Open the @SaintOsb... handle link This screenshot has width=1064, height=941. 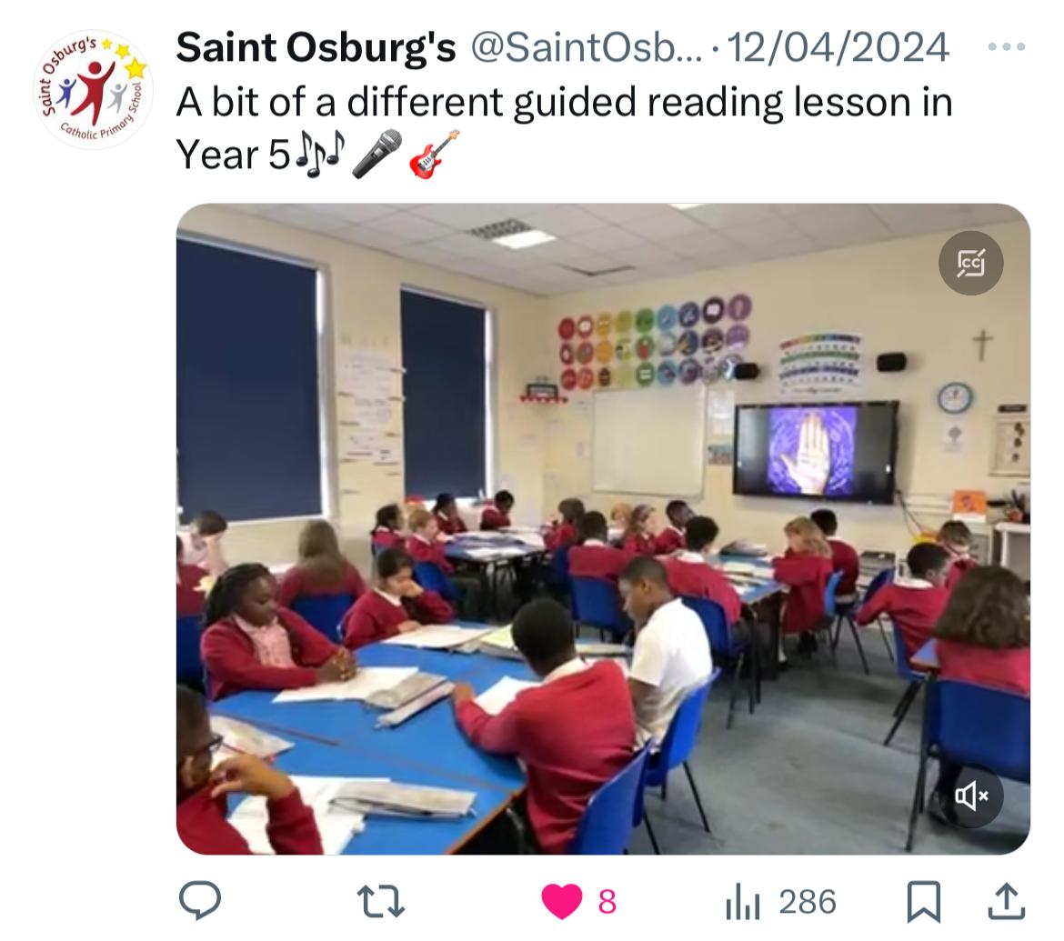pyautogui.click(x=587, y=46)
